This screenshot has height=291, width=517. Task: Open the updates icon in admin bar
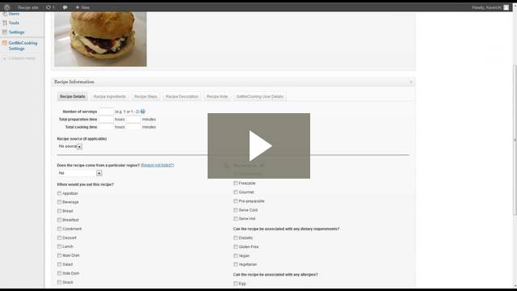48,7
